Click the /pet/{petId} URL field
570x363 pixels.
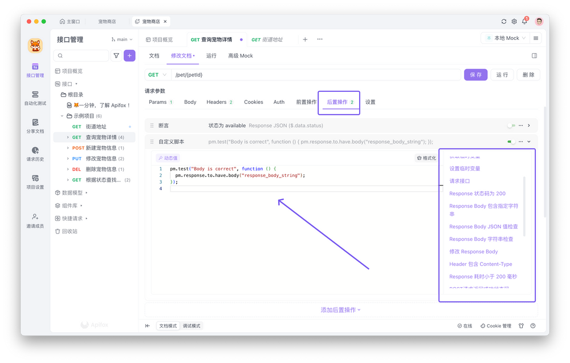(x=313, y=75)
